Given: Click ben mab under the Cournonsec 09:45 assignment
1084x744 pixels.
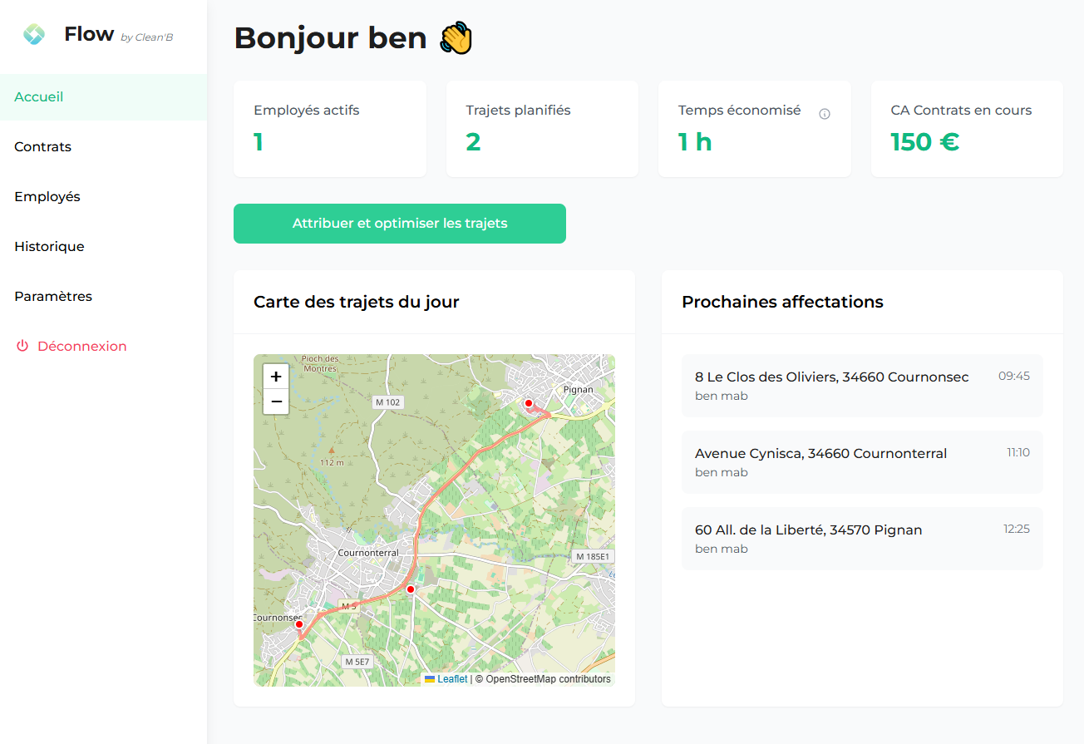Looking at the screenshot, I should [x=721, y=396].
